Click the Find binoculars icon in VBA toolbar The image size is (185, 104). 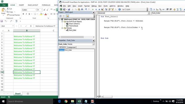tap(82, 10)
